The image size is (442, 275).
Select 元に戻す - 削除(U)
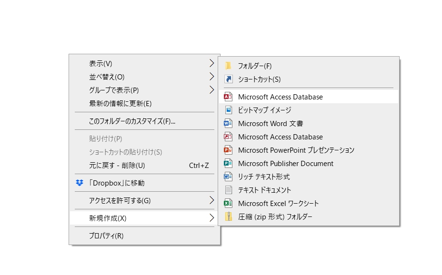[x=144, y=166]
